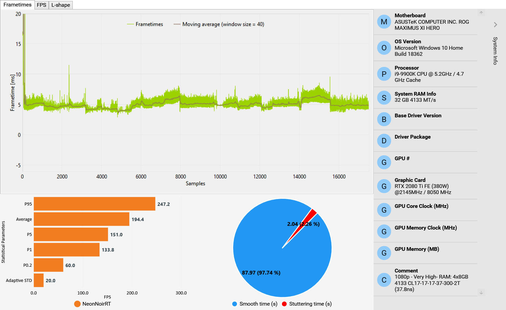Click the '2.04 (2.26 %)' pie label
This screenshot has height=310, width=506.
[303, 224]
